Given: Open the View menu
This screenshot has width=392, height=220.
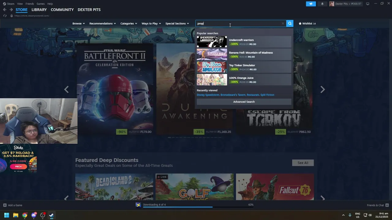Looking at the screenshot, I should tap(20, 4).
